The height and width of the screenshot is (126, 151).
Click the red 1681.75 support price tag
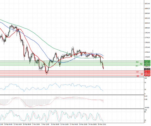pos(147,73)
